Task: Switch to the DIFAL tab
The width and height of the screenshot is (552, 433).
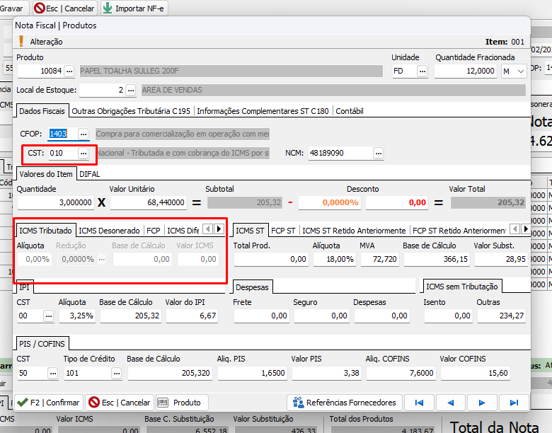Action: (x=89, y=173)
